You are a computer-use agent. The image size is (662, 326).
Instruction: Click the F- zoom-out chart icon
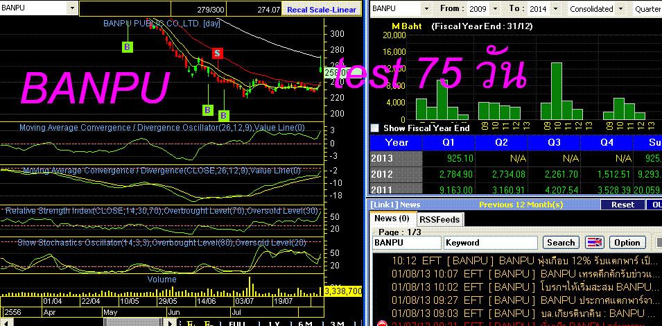click(209, 323)
